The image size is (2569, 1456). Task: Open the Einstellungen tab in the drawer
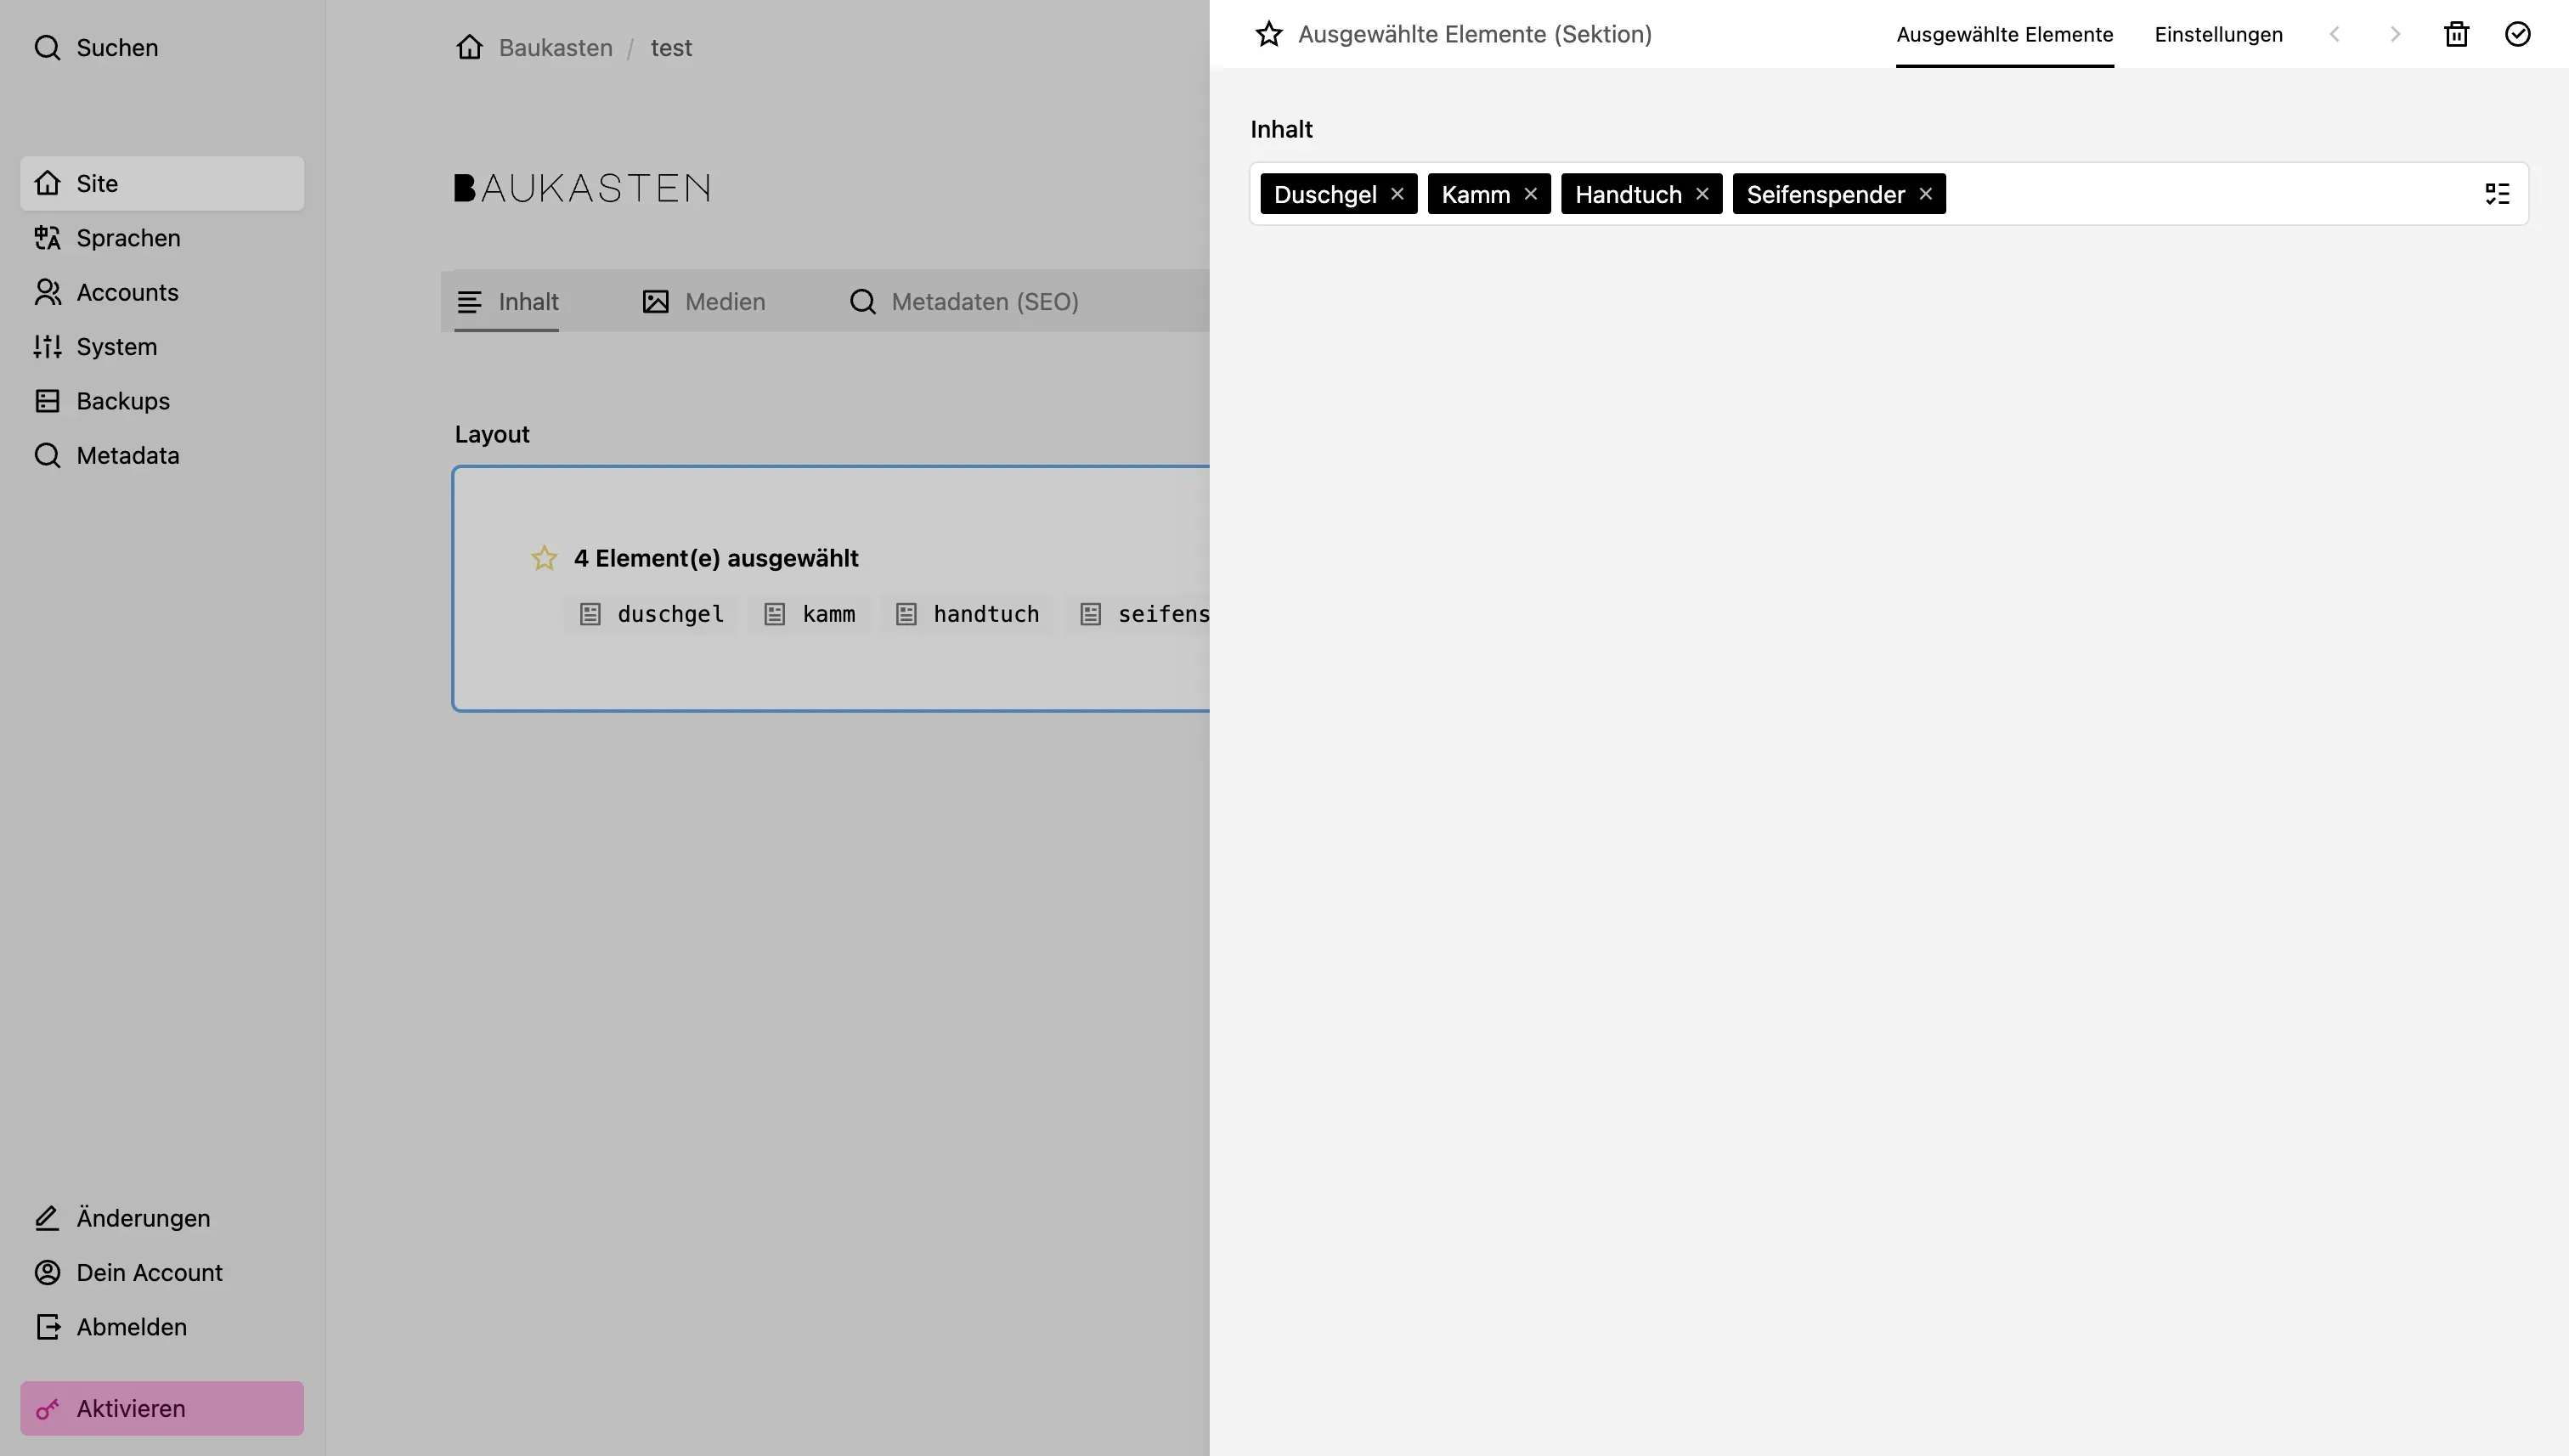[2218, 34]
